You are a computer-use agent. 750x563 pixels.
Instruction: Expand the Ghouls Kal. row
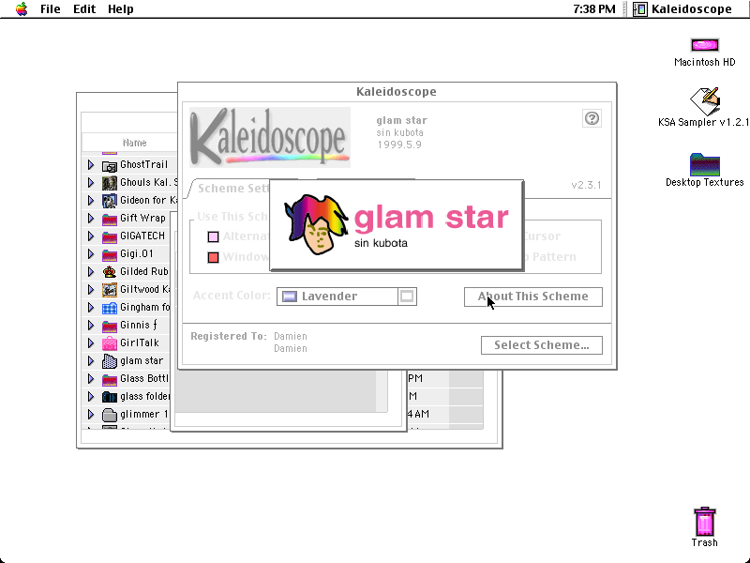point(91,183)
